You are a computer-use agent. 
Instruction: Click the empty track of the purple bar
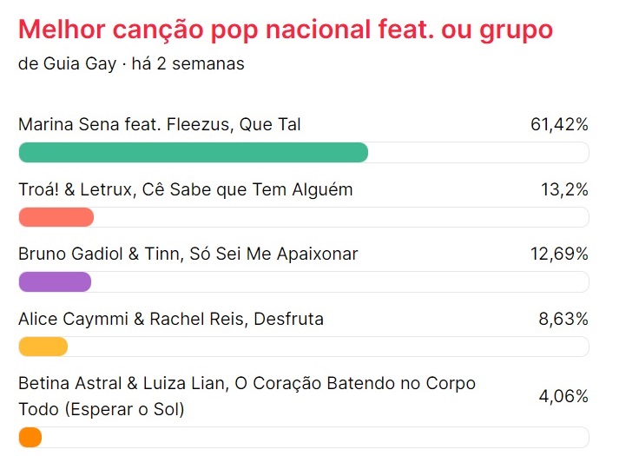[x=339, y=282]
